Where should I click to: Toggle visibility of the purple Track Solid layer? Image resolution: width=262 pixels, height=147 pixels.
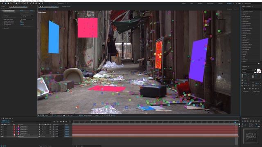1,128
